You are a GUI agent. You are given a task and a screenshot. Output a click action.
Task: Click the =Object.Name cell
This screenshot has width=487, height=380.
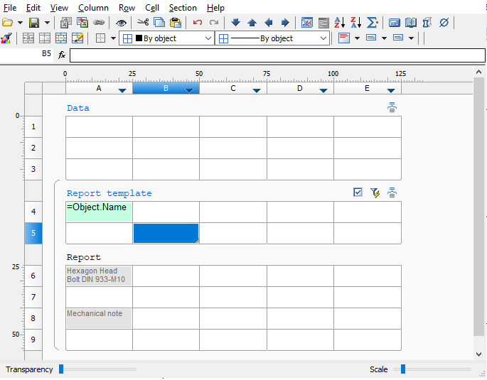(x=99, y=212)
